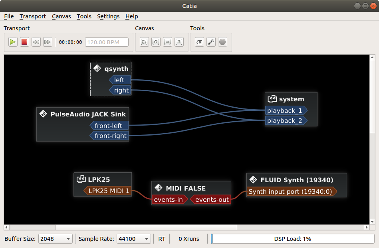Click horizontal scrollbar right arrow
This screenshot has width=379, height=248.
367,227
